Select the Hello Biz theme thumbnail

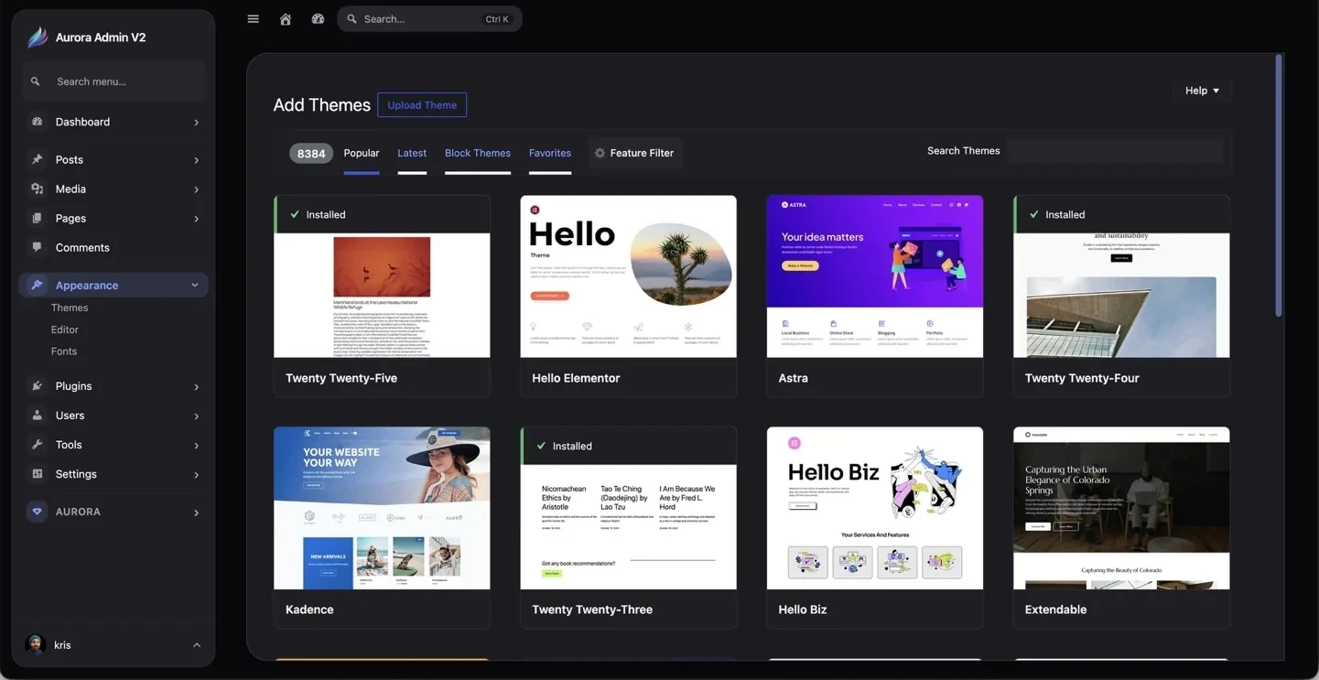click(875, 508)
